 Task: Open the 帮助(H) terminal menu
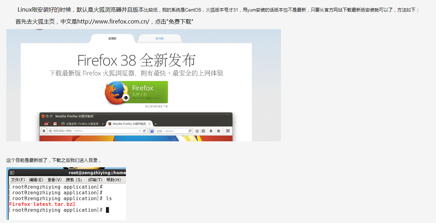tap(114, 180)
